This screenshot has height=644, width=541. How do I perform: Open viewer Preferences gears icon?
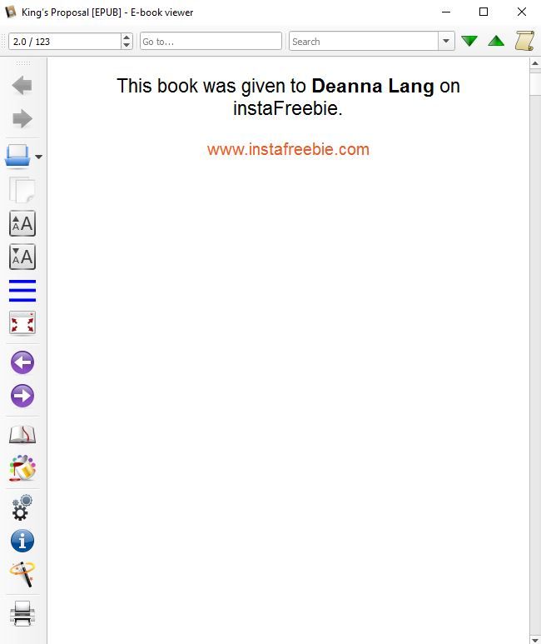(x=22, y=507)
